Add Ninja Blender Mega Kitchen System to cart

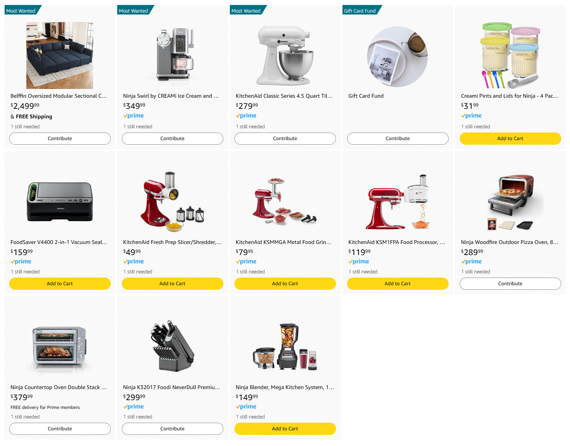coord(285,429)
